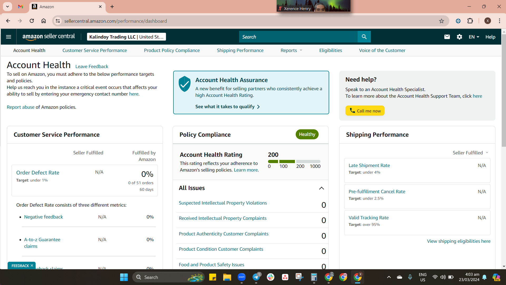Open the Seller Central hamburger menu
506x285 pixels.
[8, 37]
